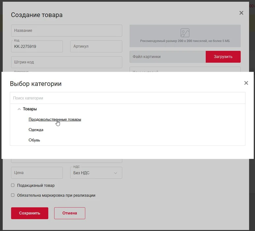The height and width of the screenshot is (231, 255).
Task: Select the Одежда category
Action: 36,130
